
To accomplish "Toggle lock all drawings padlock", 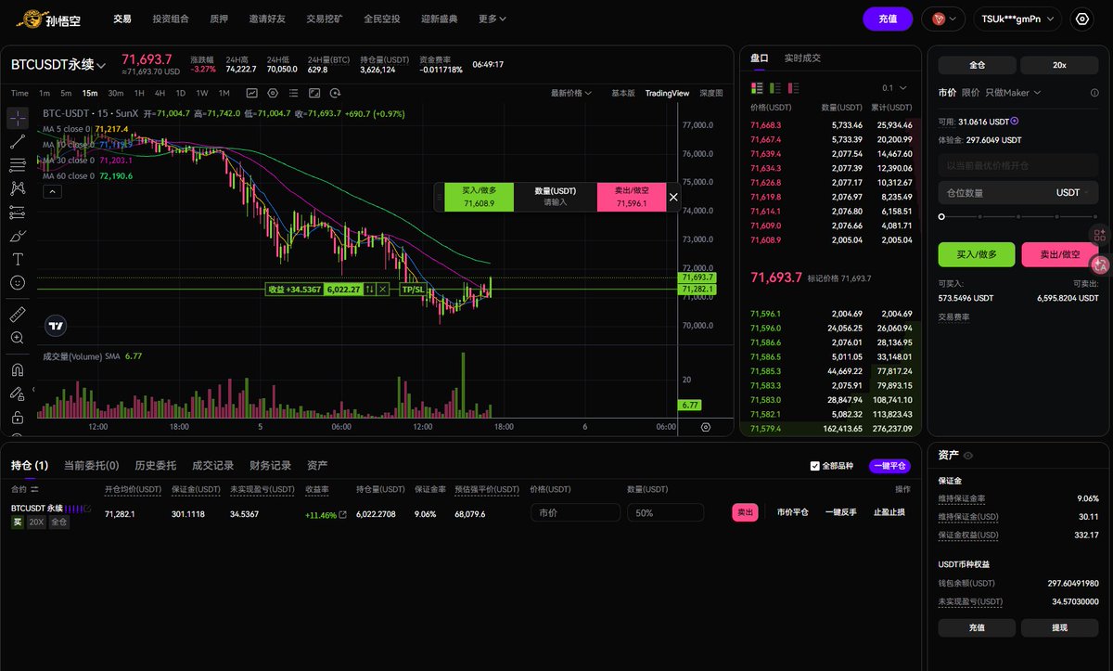I will [x=18, y=418].
